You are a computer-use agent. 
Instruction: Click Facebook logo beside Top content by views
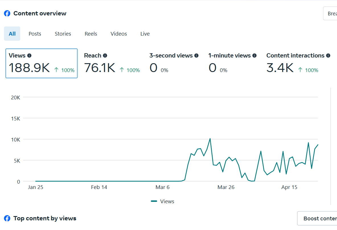pos(7,218)
